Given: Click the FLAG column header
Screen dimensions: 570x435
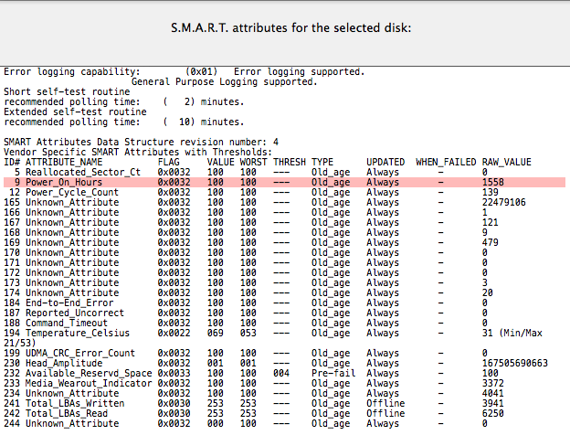Looking at the screenshot, I should (169, 163).
